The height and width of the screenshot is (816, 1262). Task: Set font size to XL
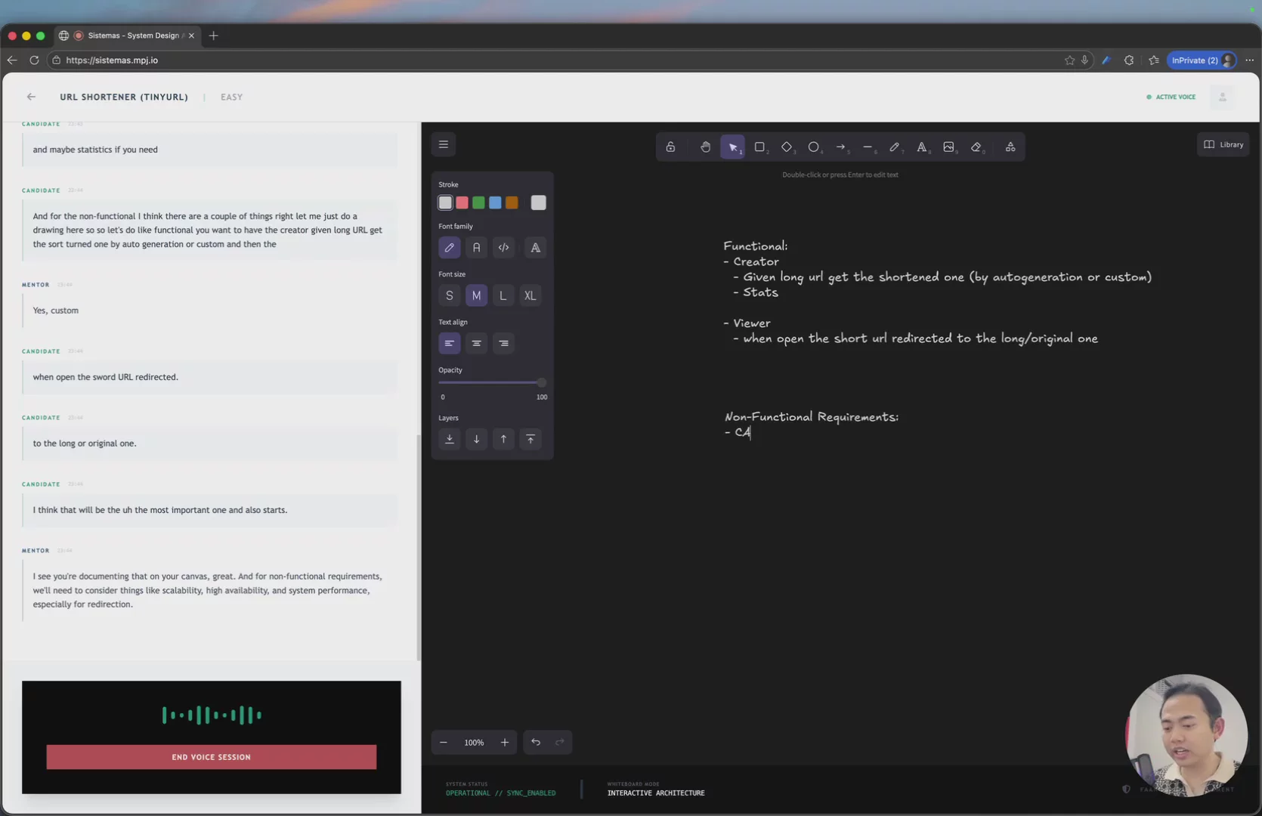[530, 295]
